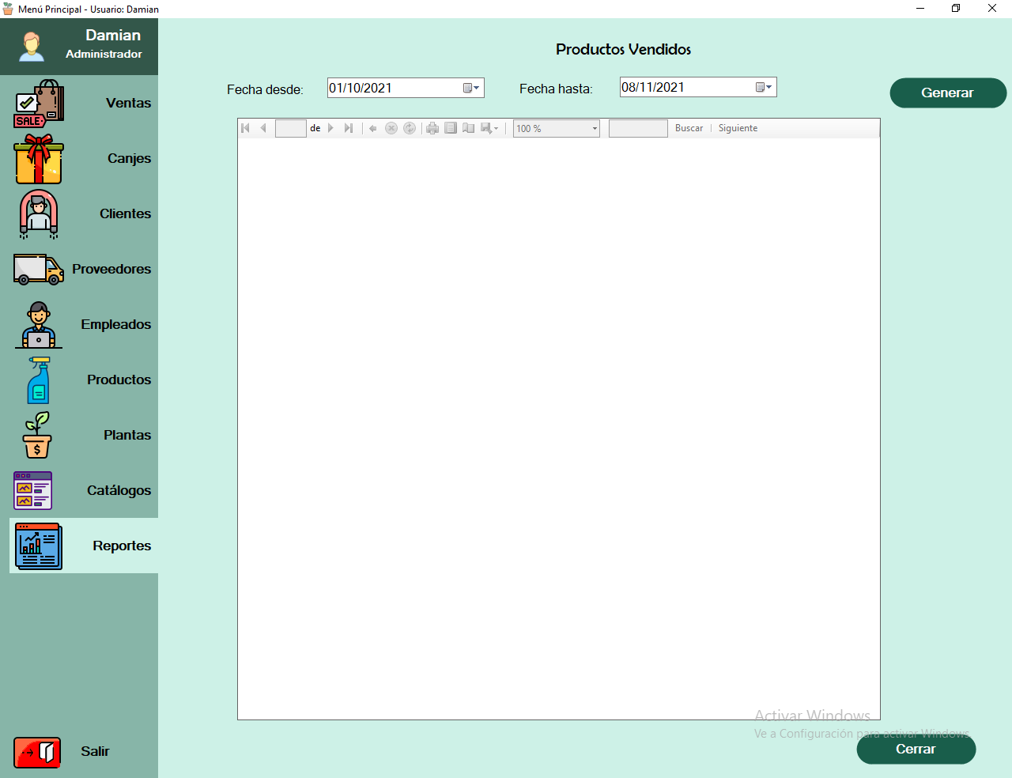Select the Canjes menu label
Screen dimensions: 1012x778
pos(130,159)
